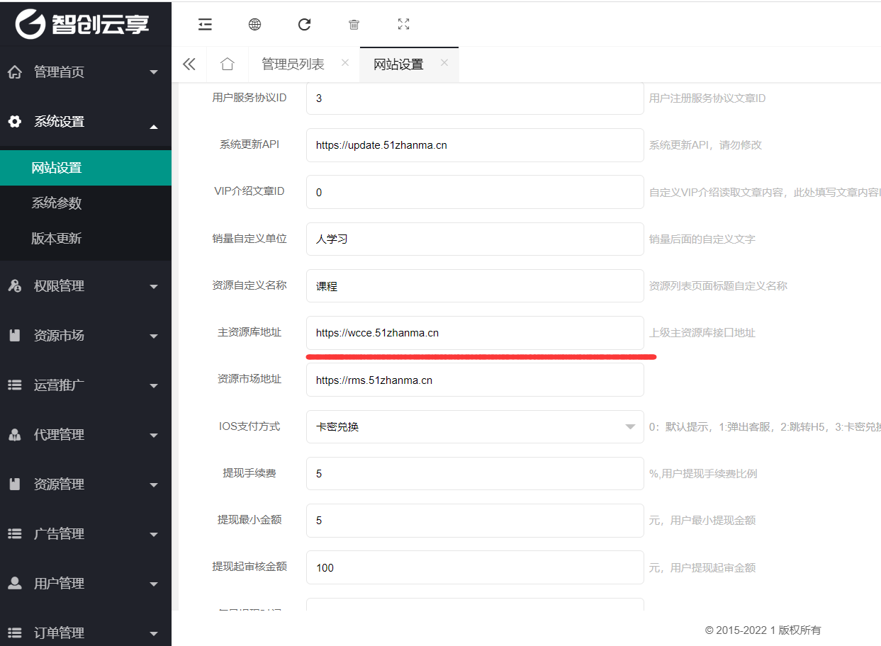This screenshot has height=646, width=881.
Task: Click the hint text 系统更新API，请勿修改
Action: [705, 145]
